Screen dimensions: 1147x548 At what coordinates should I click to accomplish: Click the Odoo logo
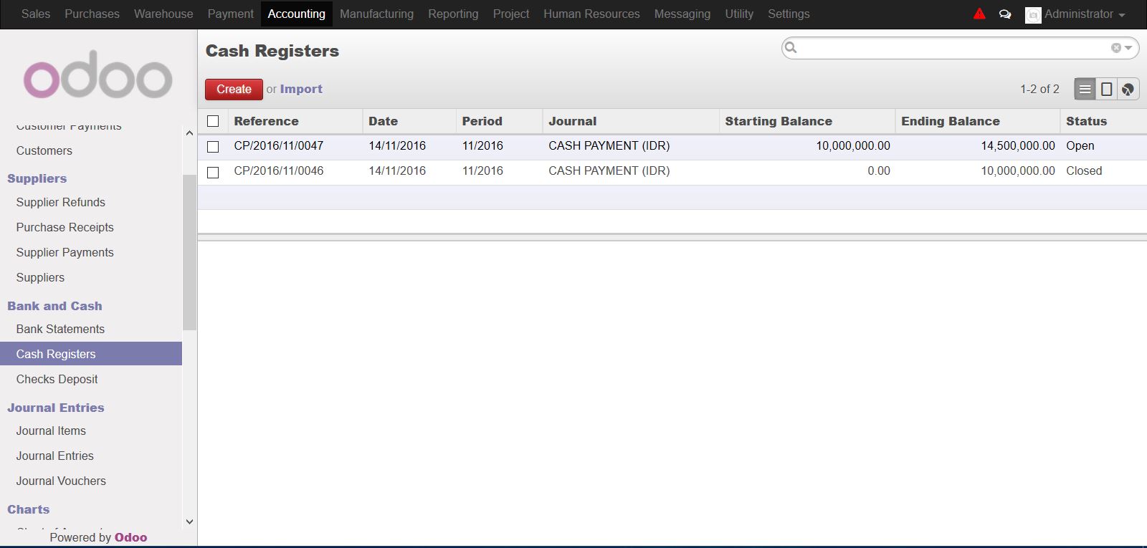(x=98, y=74)
